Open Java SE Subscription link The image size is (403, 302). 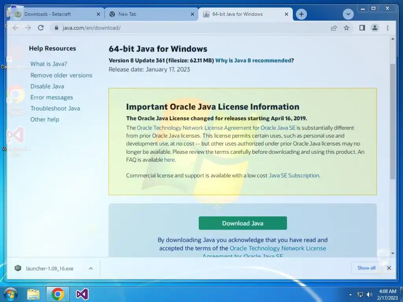(294, 175)
